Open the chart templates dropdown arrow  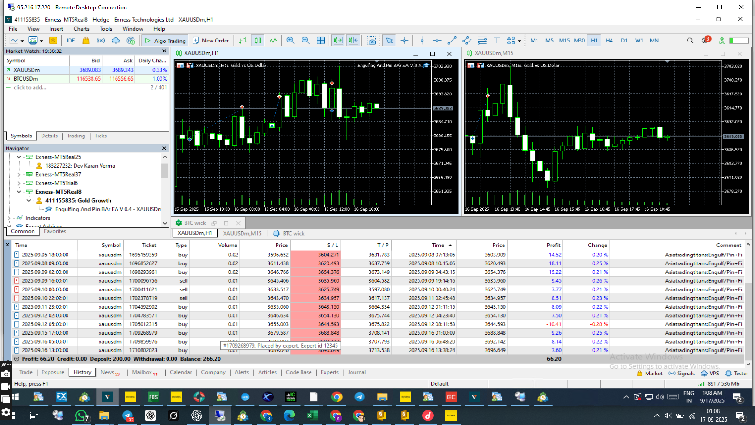pyautogui.click(x=42, y=41)
